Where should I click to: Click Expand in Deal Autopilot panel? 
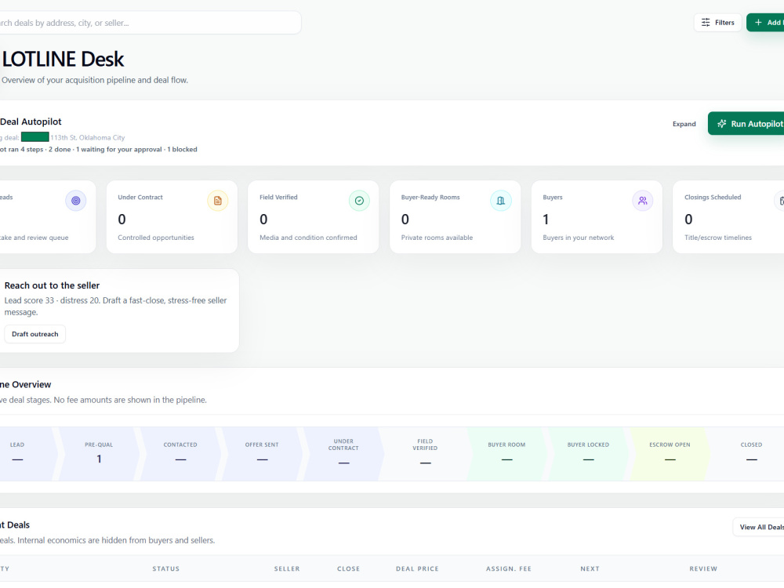684,124
